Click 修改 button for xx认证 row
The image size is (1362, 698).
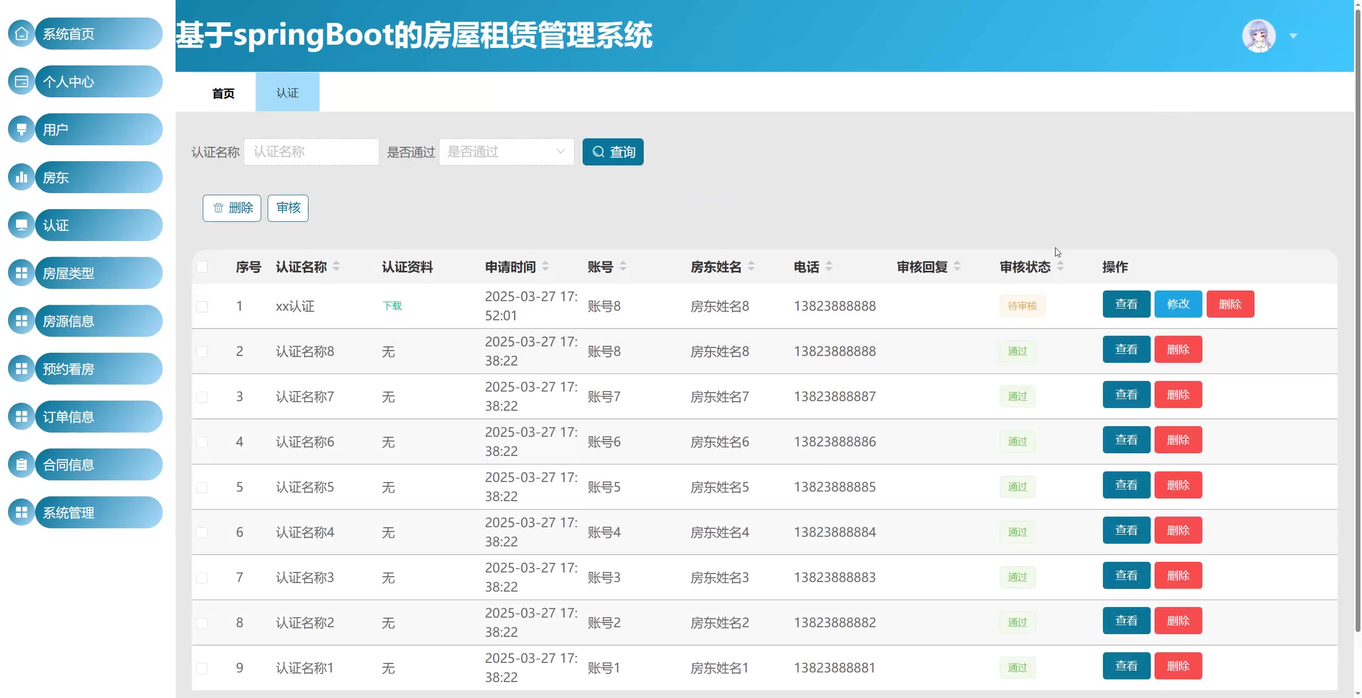1178,304
